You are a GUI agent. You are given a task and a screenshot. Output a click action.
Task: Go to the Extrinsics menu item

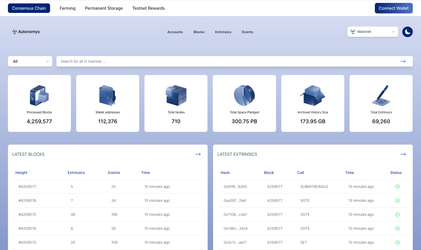click(x=223, y=32)
